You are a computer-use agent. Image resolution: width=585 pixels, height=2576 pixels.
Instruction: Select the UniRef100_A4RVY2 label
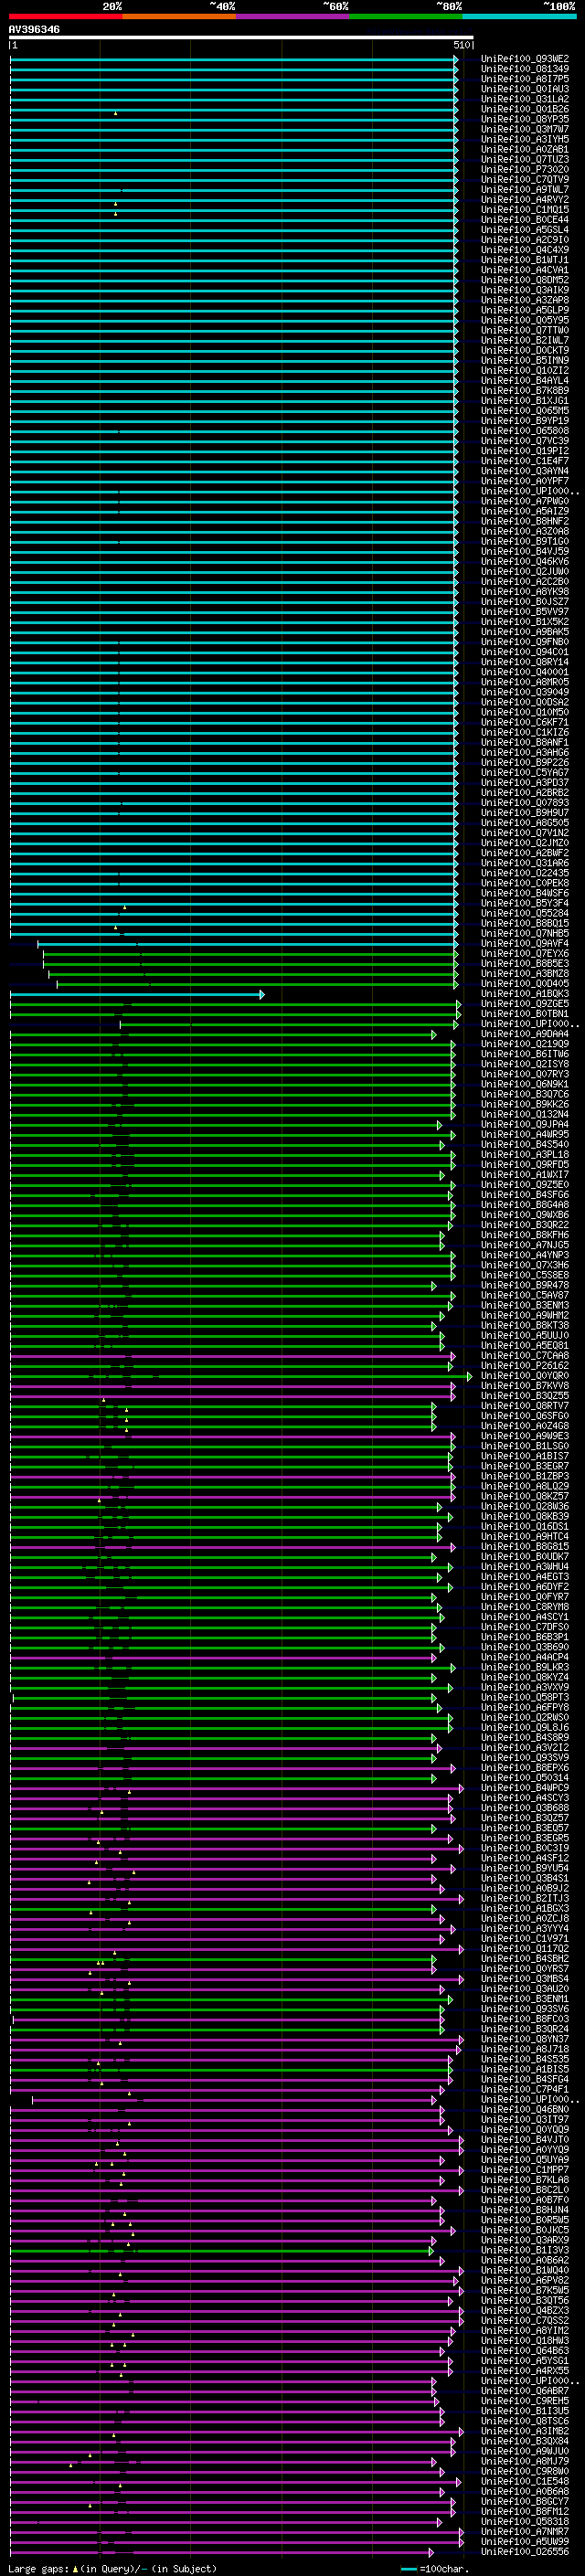[x=525, y=200]
